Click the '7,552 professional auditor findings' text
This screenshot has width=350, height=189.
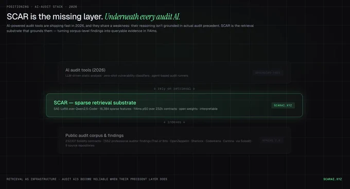click(127, 141)
